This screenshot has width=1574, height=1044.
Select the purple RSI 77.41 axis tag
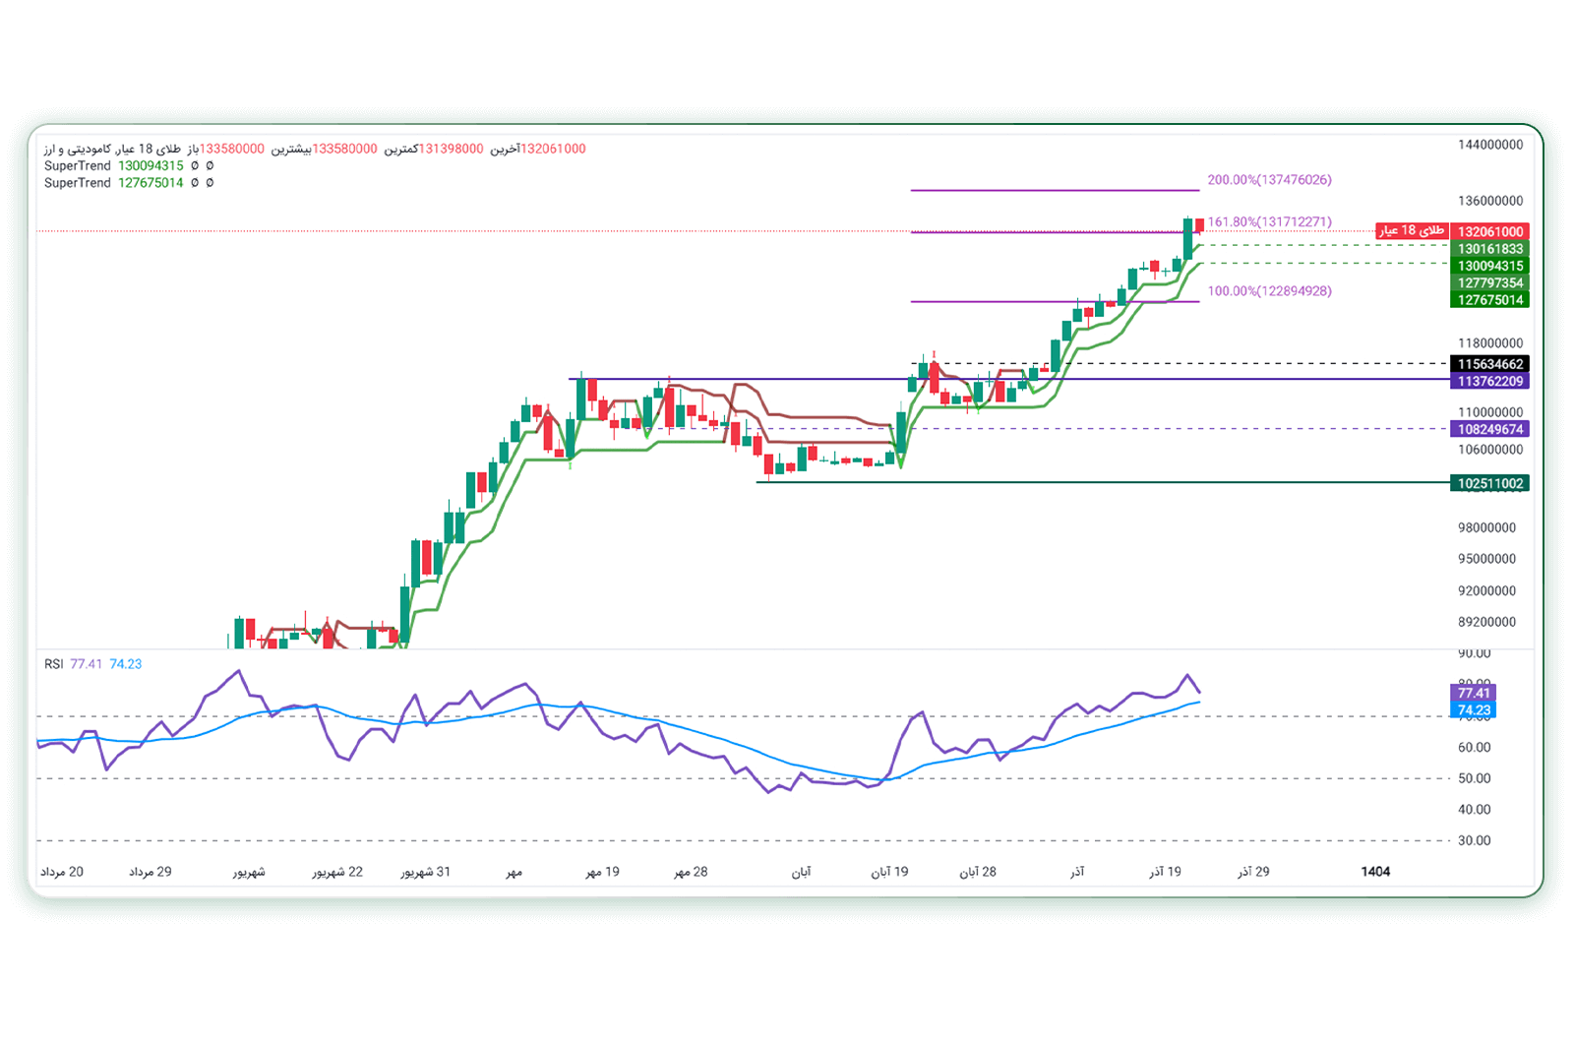[x=1473, y=693]
